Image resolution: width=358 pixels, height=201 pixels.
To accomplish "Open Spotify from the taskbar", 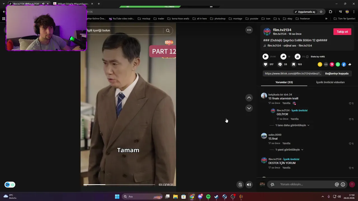I will 208,197.
